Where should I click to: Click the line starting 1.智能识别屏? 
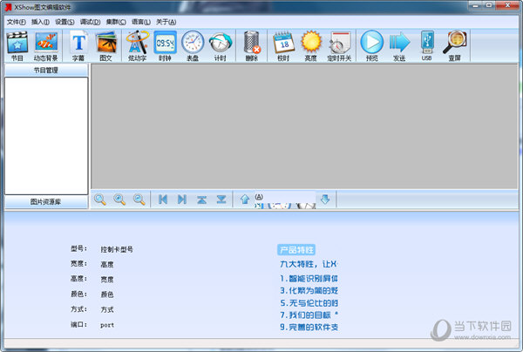coord(309,278)
